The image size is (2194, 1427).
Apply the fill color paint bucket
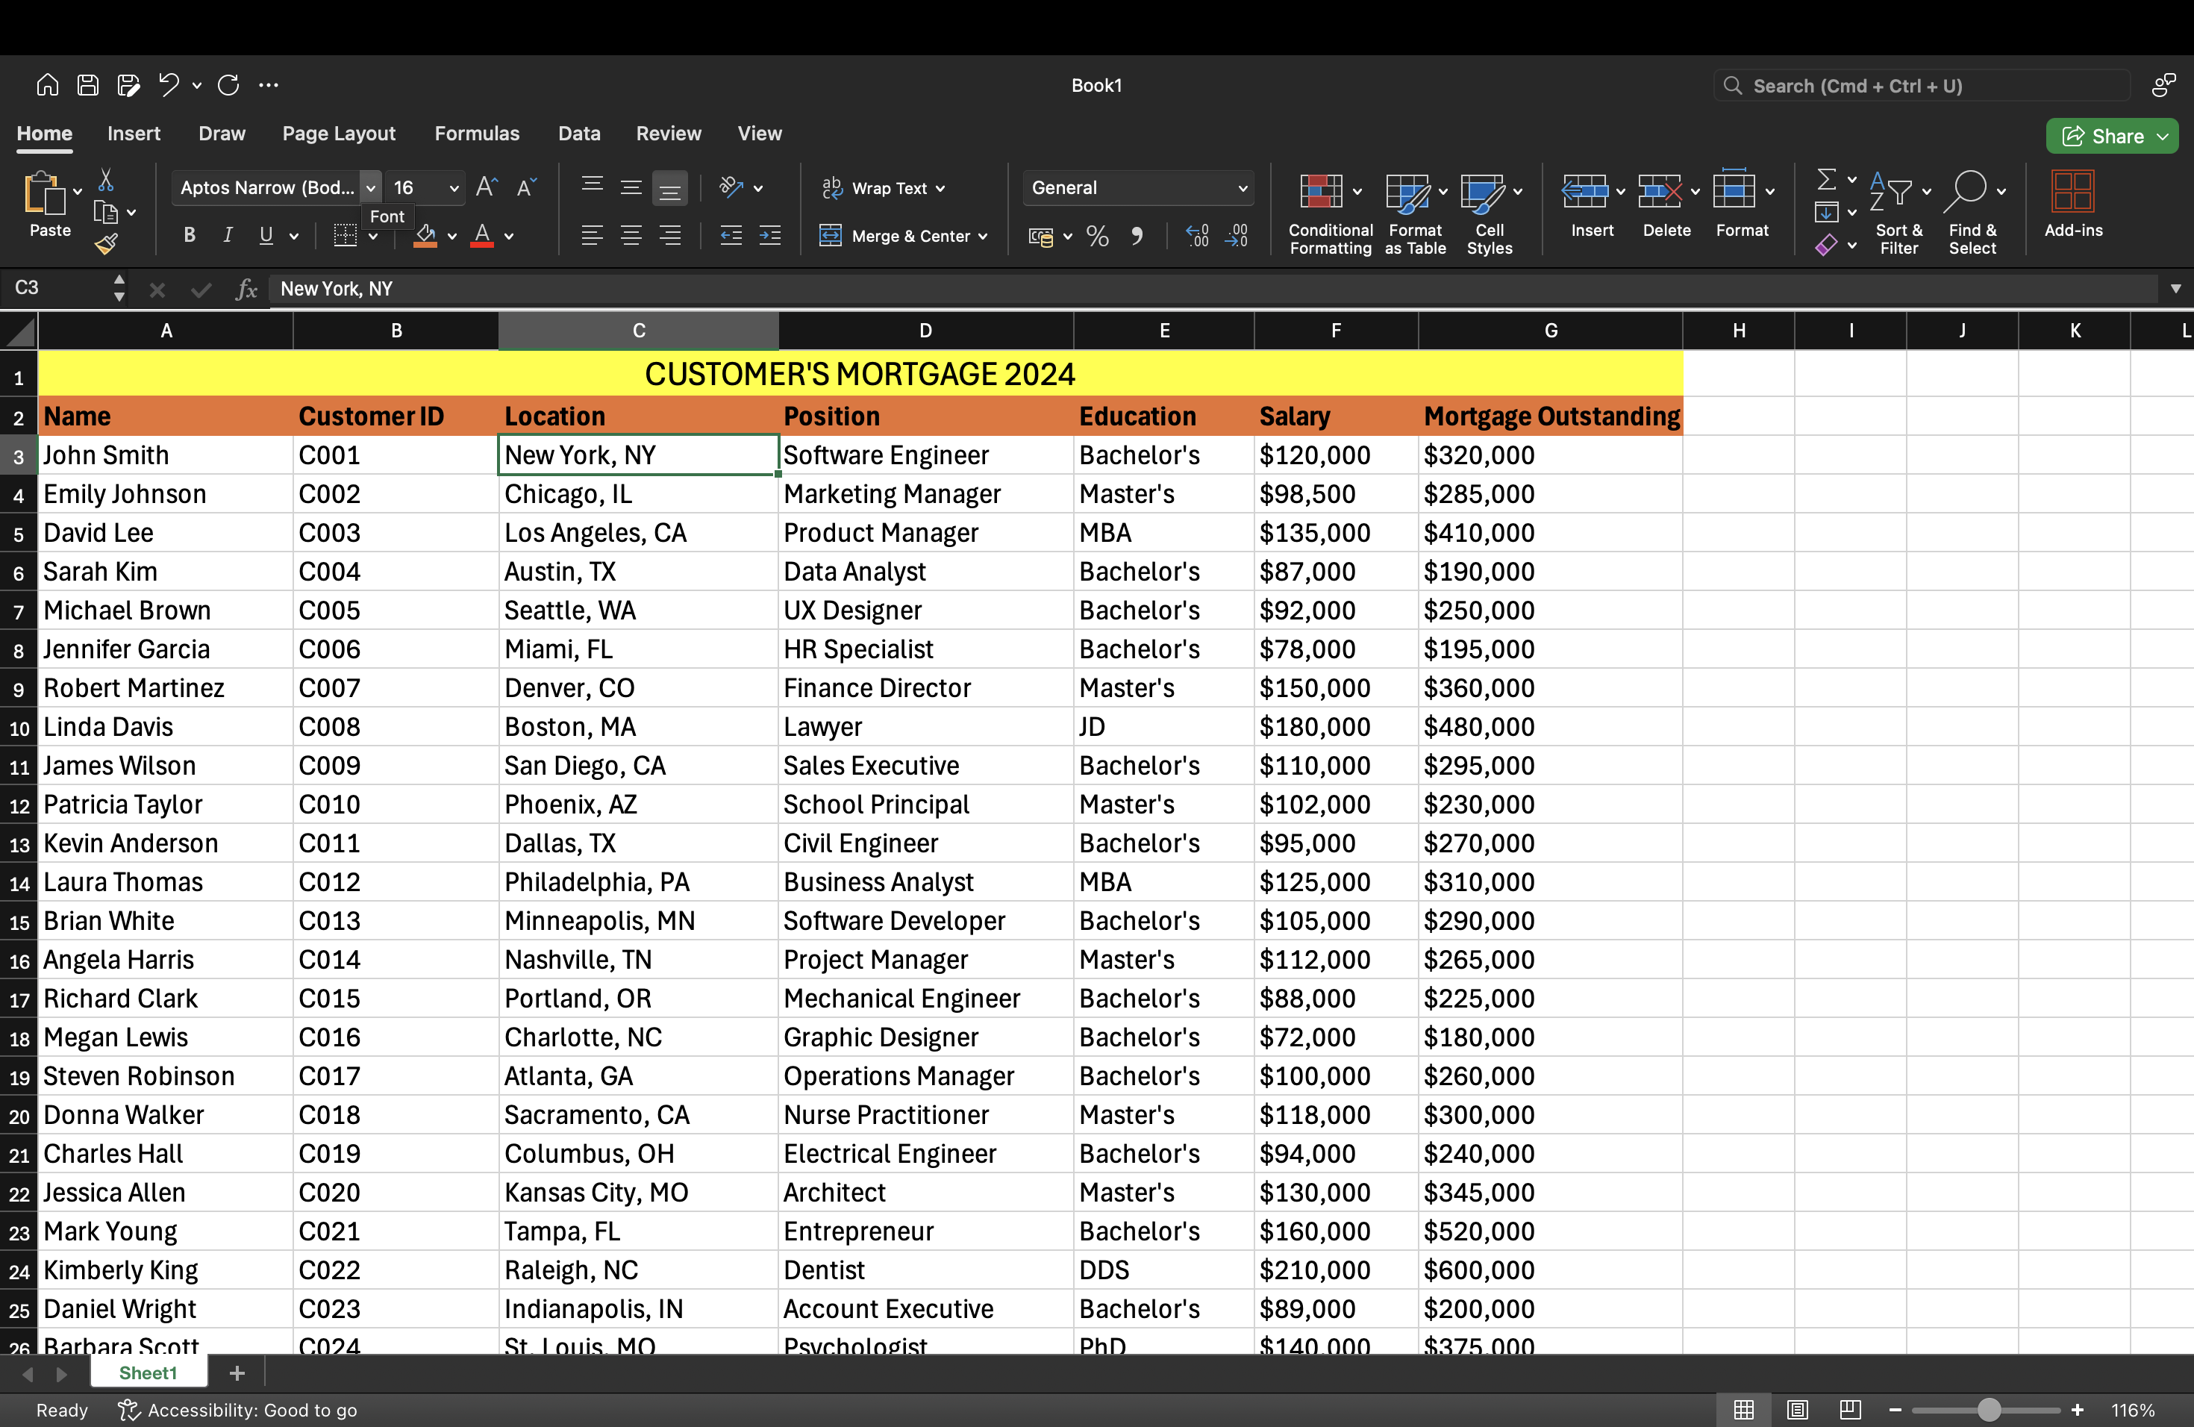coord(425,236)
